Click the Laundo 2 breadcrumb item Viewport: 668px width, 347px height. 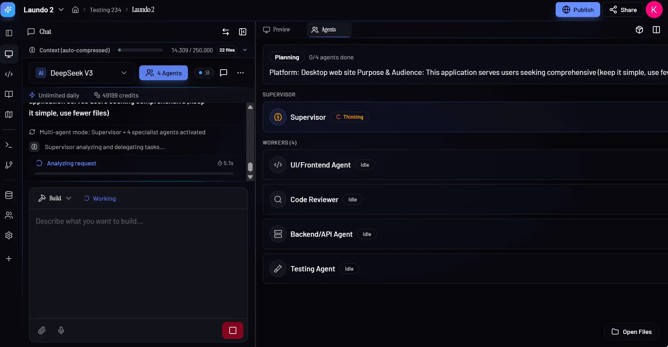[143, 10]
